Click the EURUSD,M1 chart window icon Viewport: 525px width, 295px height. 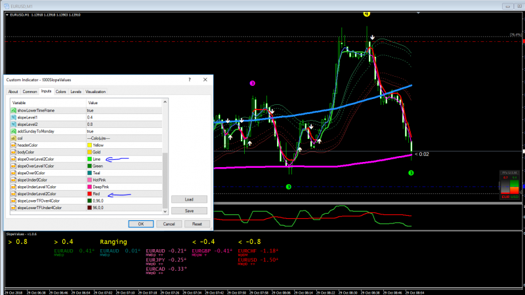coord(7,6)
